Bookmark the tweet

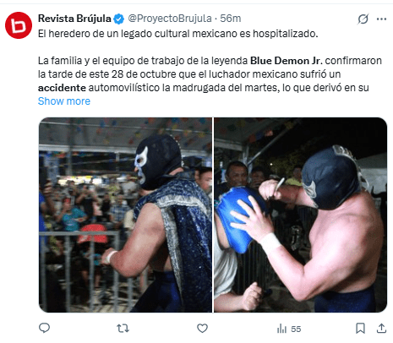pos(360,328)
